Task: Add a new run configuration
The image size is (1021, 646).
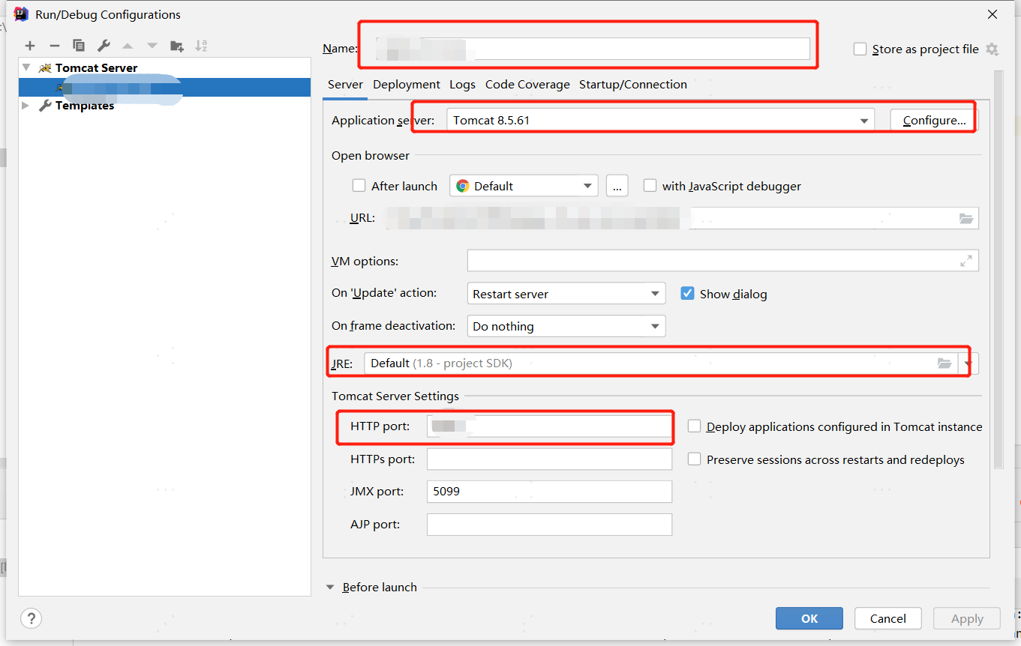Action: pyautogui.click(x=30, y=46)
